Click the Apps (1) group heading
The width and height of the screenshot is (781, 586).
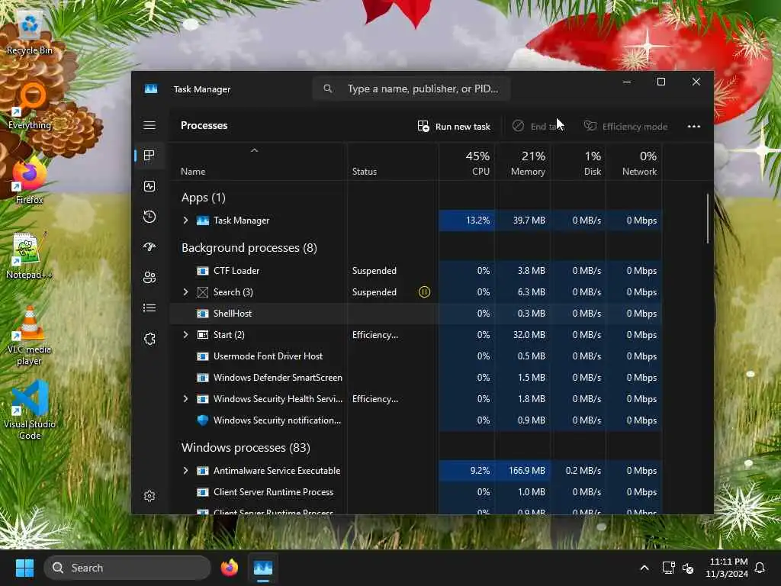pyautogui.click(x=203, y=198)
